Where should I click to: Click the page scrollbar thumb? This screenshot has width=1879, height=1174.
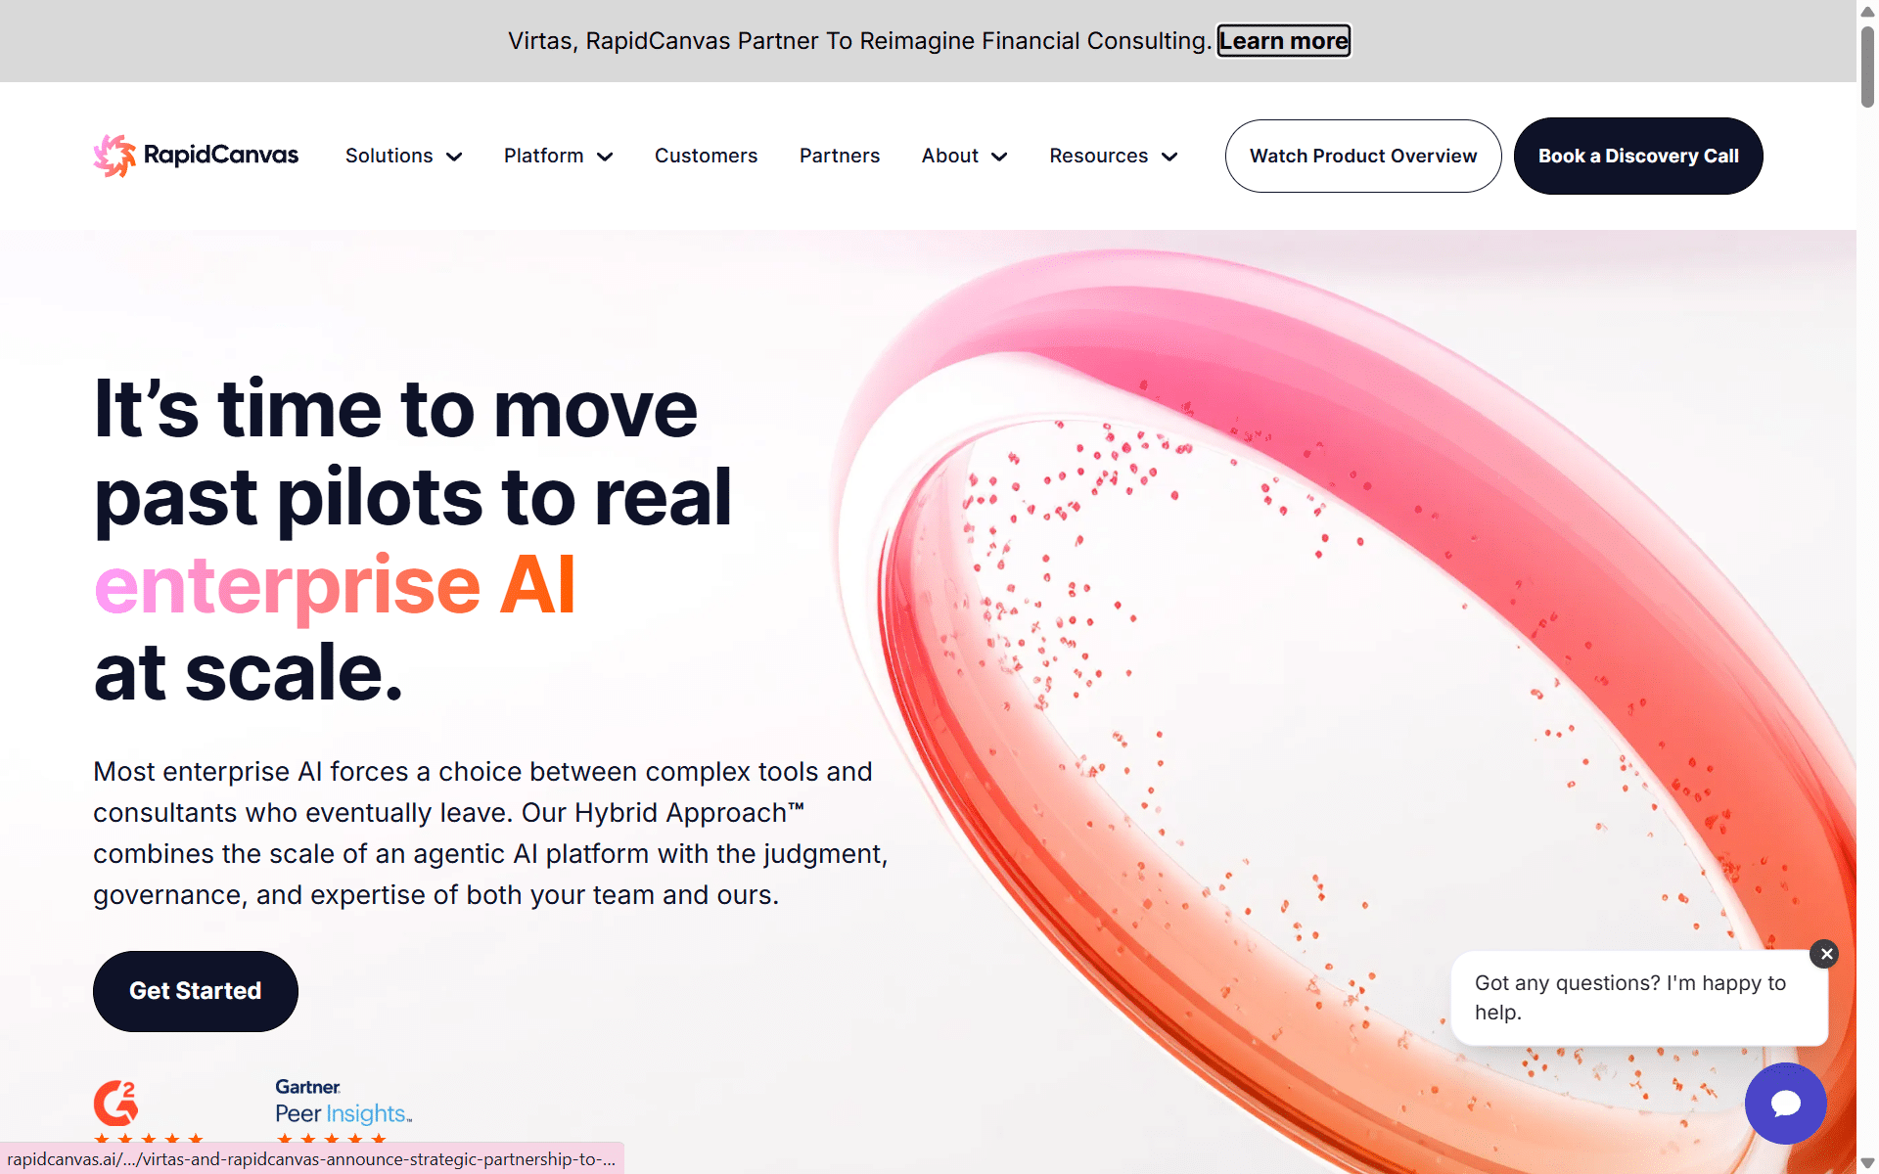pos(1867,67)
